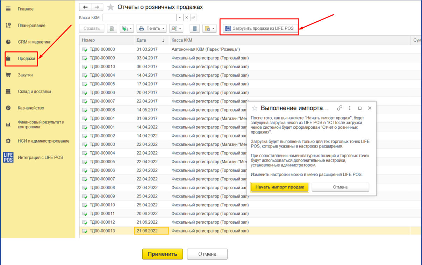Open the dropdown with the clock document icon

(210, 28)
